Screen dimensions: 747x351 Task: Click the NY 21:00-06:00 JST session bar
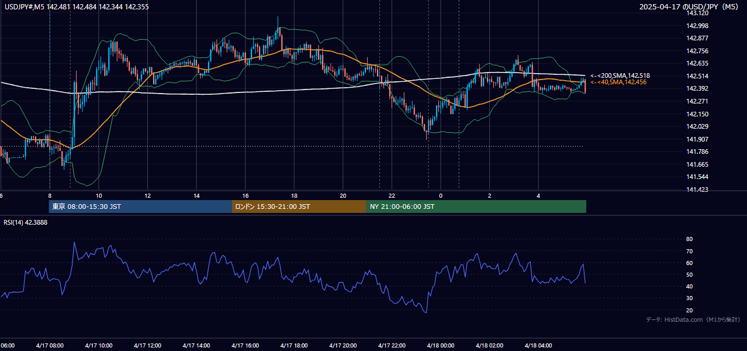click(476, 207)
